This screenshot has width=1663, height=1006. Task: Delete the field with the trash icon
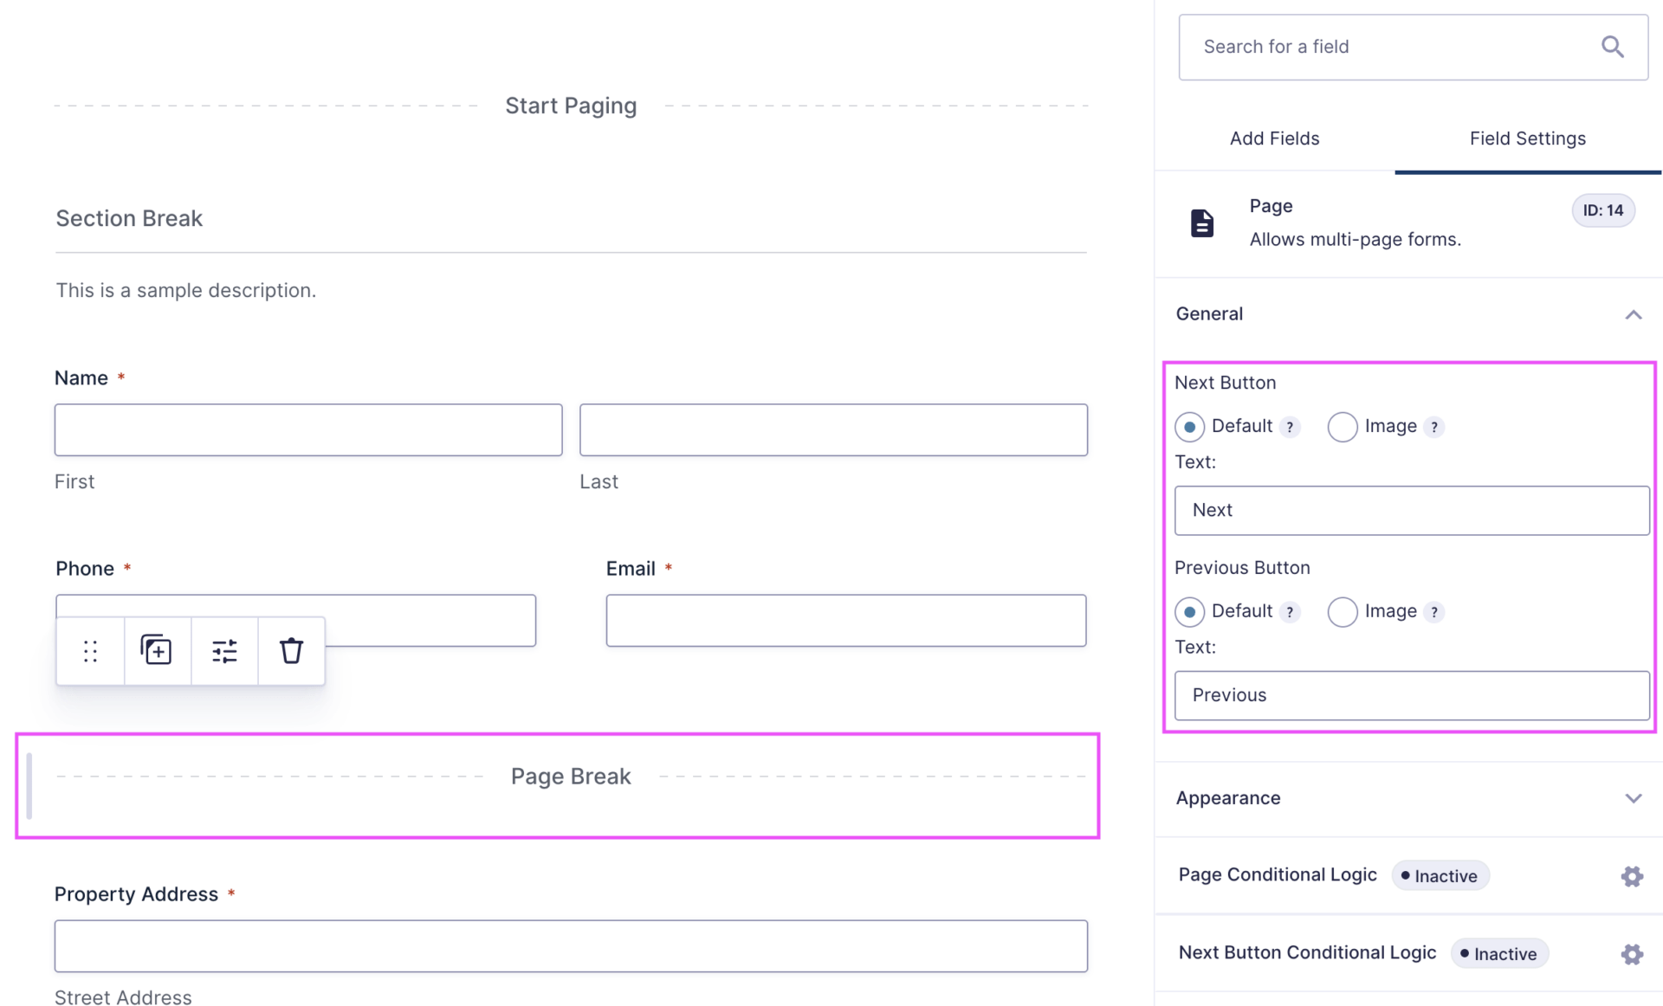point(291,650)
